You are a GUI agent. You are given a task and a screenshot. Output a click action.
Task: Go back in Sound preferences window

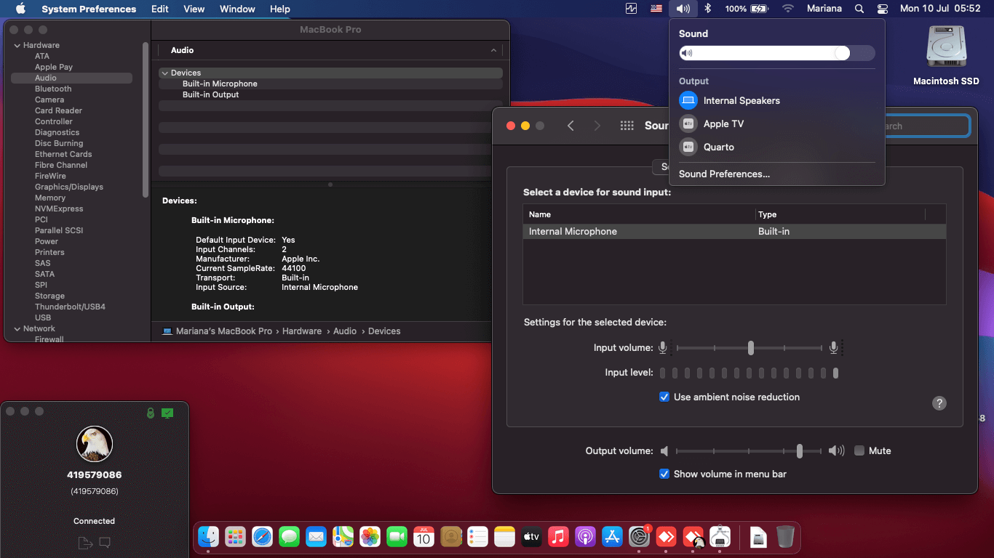pyautogui.click(x=570, y=126)
